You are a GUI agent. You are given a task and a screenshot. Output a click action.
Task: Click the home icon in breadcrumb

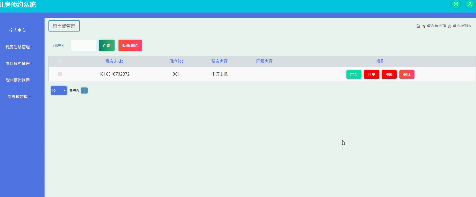(418, 26)
